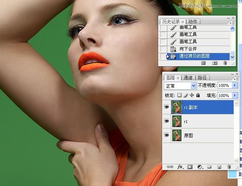
Task: Switch to the 动作 tab
Action: tap(193, 22)
